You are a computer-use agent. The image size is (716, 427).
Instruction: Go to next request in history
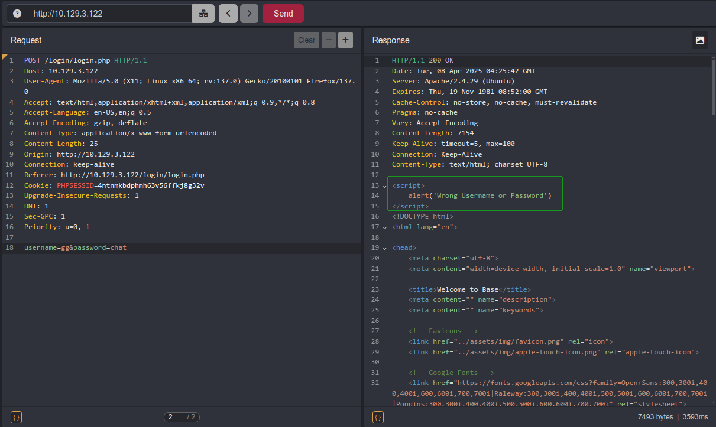point(250,14)
